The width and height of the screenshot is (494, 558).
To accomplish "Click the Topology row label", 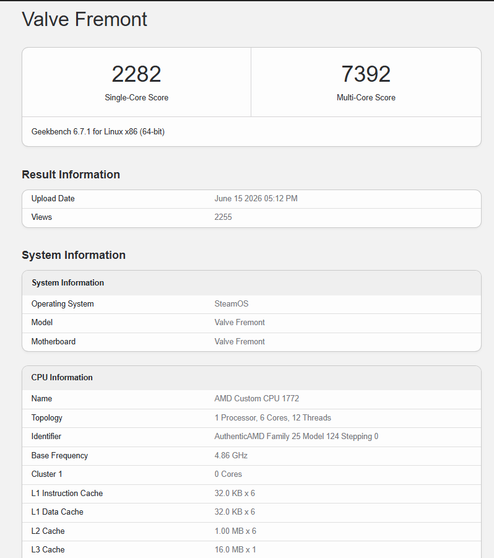I will (x=47, y=418).
